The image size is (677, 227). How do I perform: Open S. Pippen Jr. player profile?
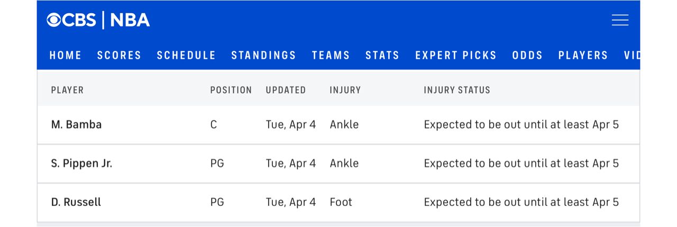tap(81, 164)
